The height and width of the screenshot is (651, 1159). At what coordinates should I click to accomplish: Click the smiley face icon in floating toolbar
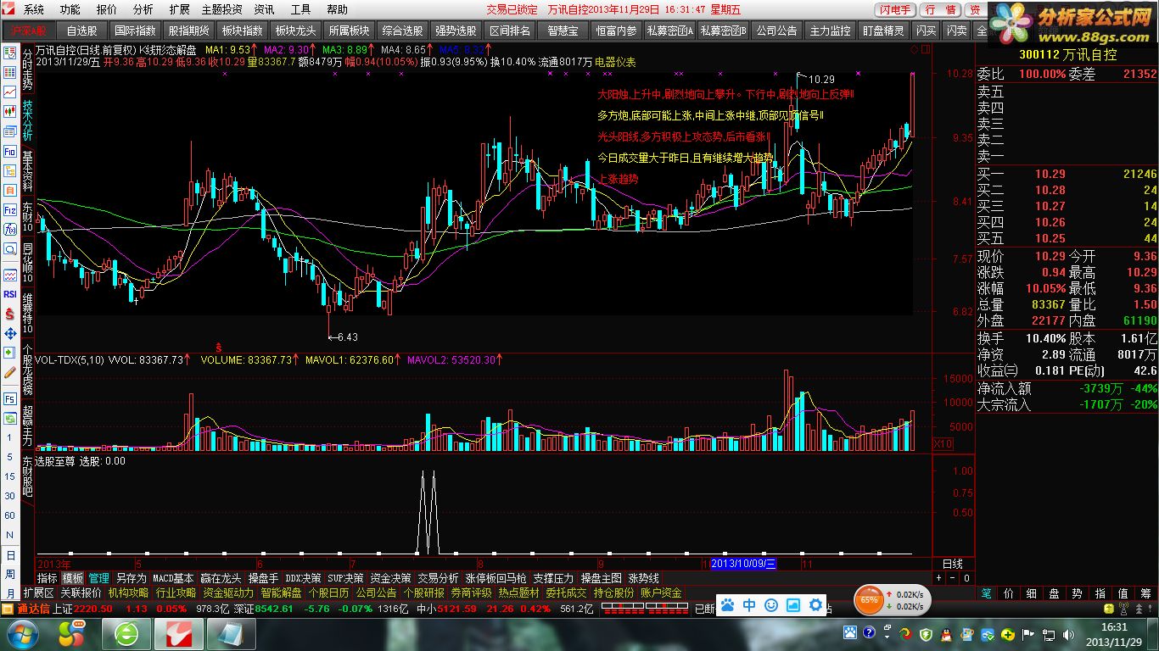(x=771, y=605)
